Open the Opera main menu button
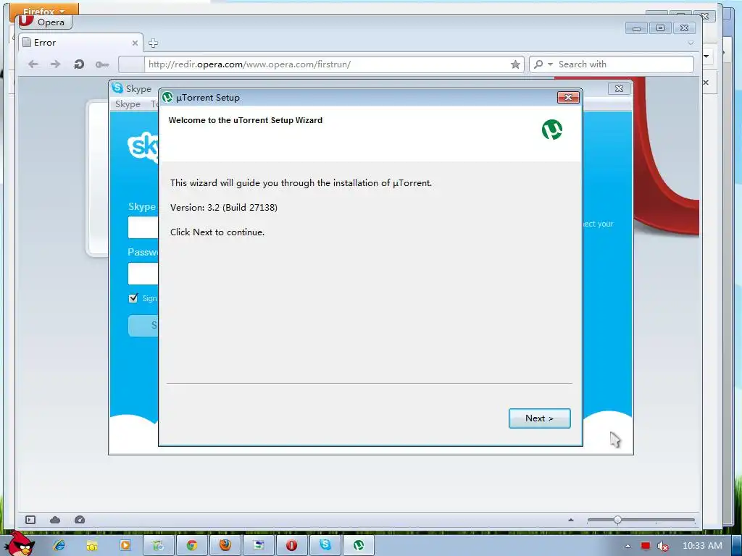This screenshot has width=742, height=556. click(x=46, y=22)
